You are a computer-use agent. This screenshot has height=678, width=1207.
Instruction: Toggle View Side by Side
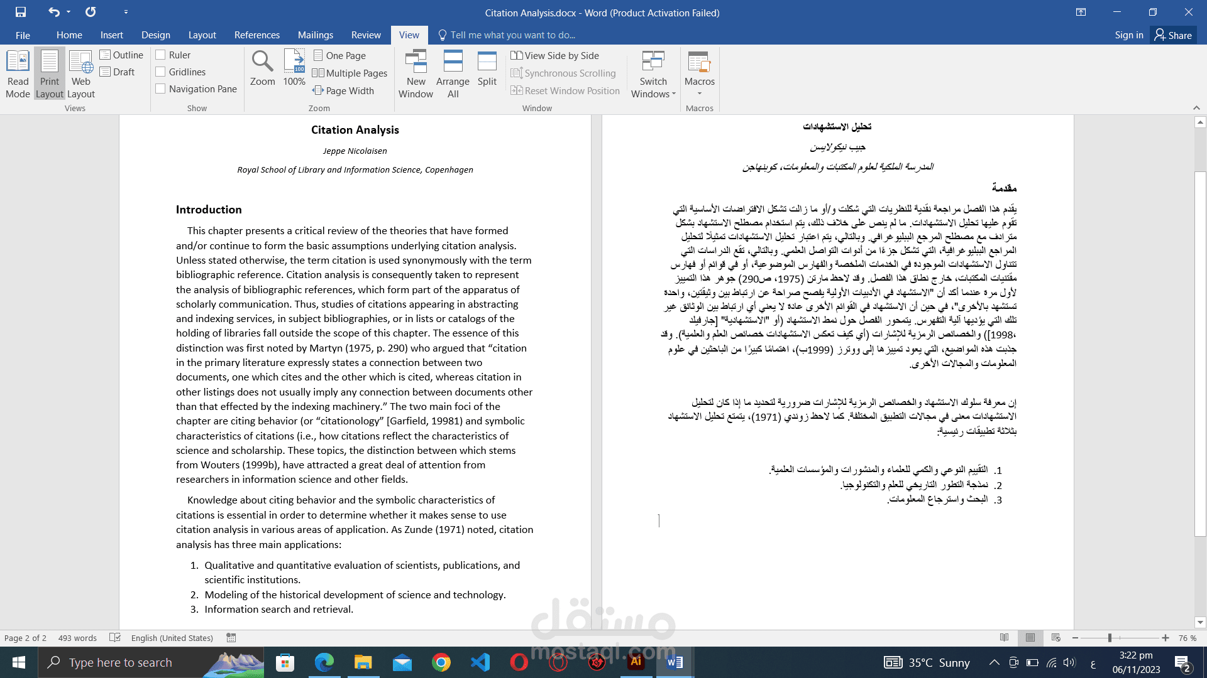pos(554,56)
